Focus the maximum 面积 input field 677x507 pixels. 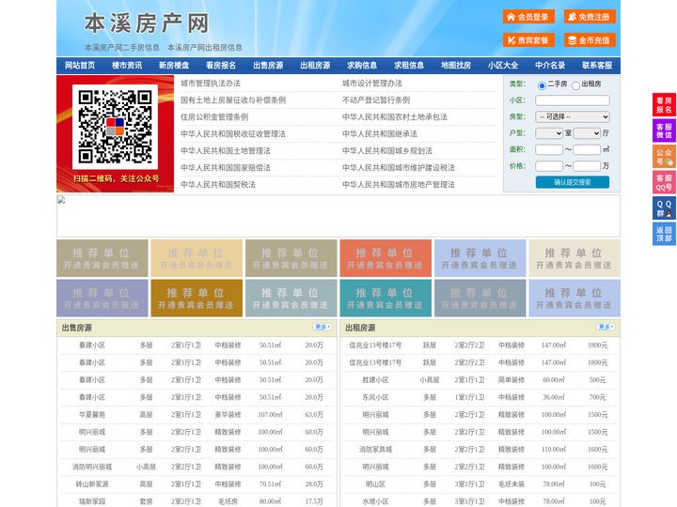click(x=587, y=149)
